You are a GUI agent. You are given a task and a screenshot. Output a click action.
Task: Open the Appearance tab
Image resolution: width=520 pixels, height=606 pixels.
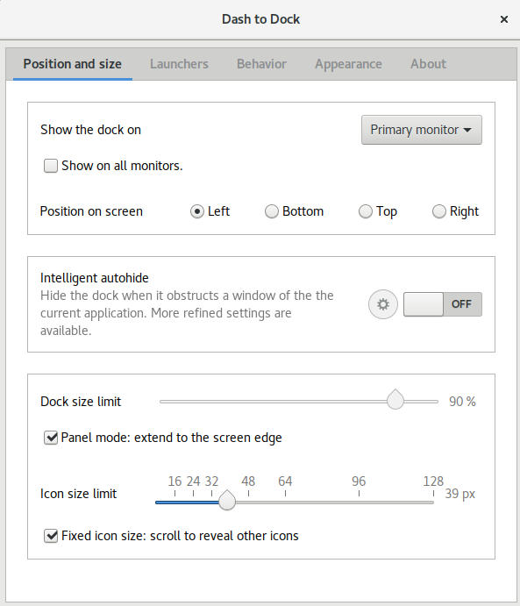point(348,64)
